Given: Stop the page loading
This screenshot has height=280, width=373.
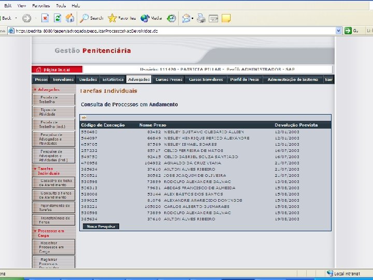Looking at the screenshot, I should click(45, 18).
